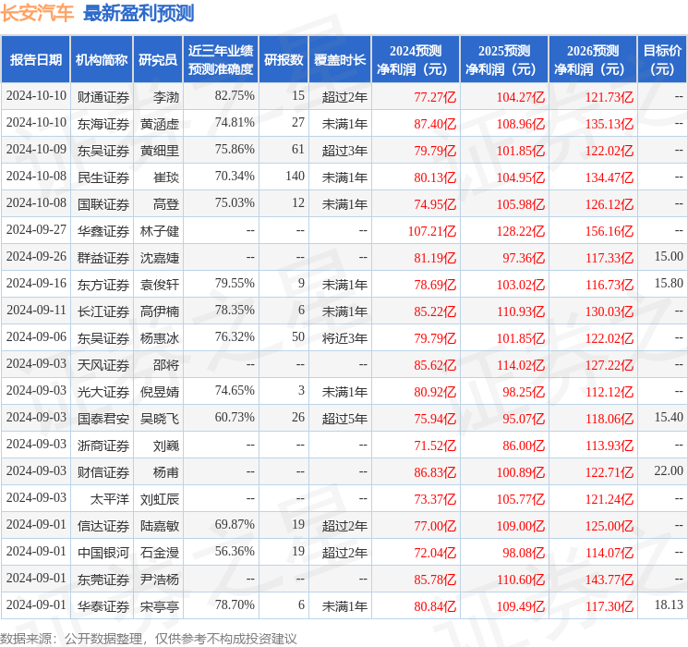Viewport: 688px width, 647px height.
Task: Click the 56.36% accuracy value
Action: [235, 551]
